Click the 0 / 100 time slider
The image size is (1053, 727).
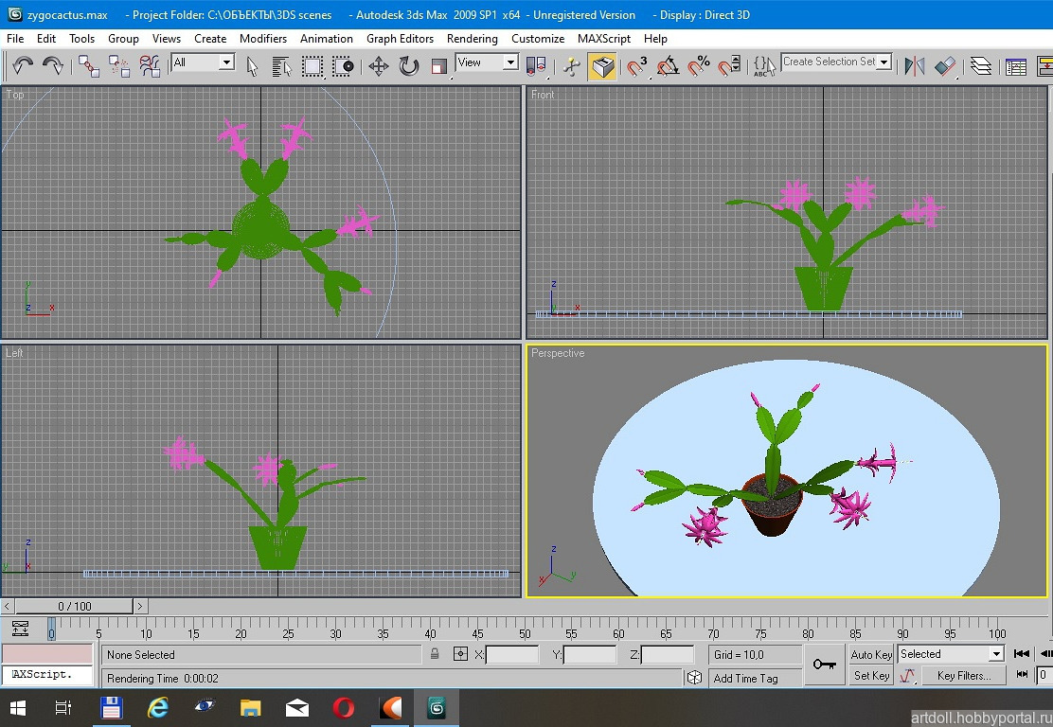[75, 606]
